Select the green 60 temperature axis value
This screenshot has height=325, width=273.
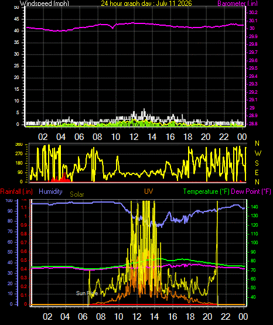click(x=253, y=279)
